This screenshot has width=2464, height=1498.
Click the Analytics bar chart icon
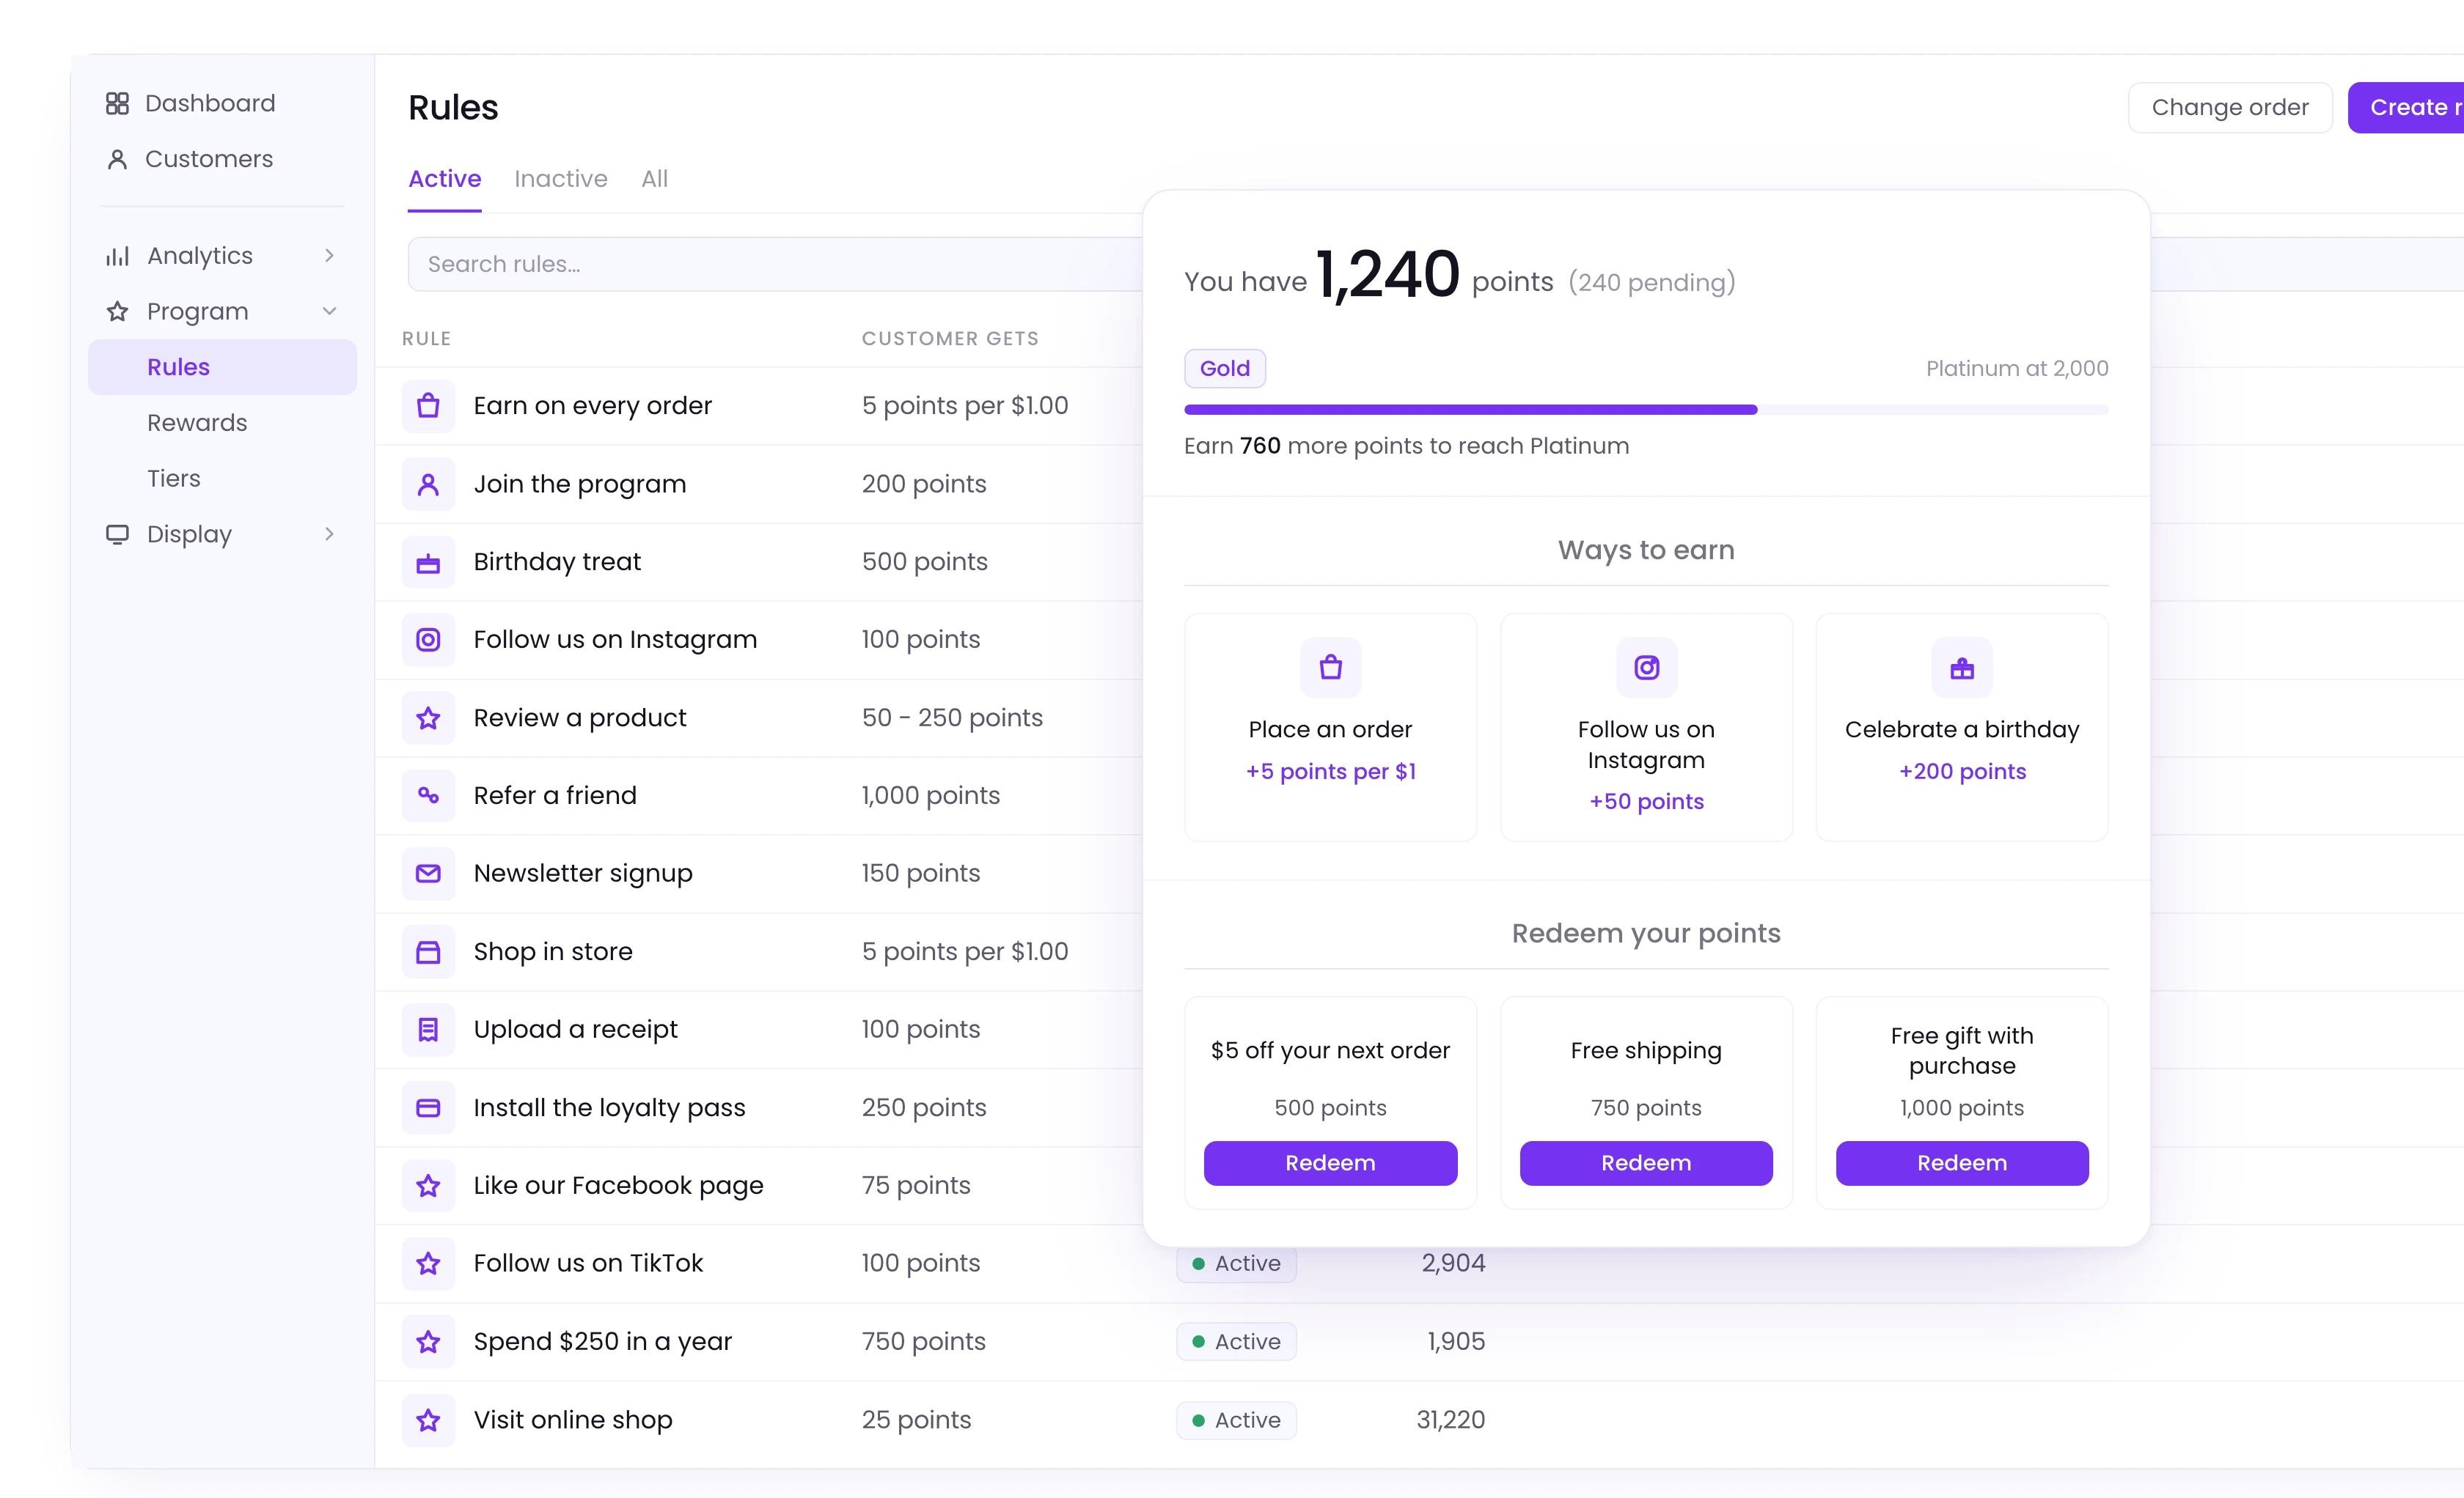[x=117, y=256]
